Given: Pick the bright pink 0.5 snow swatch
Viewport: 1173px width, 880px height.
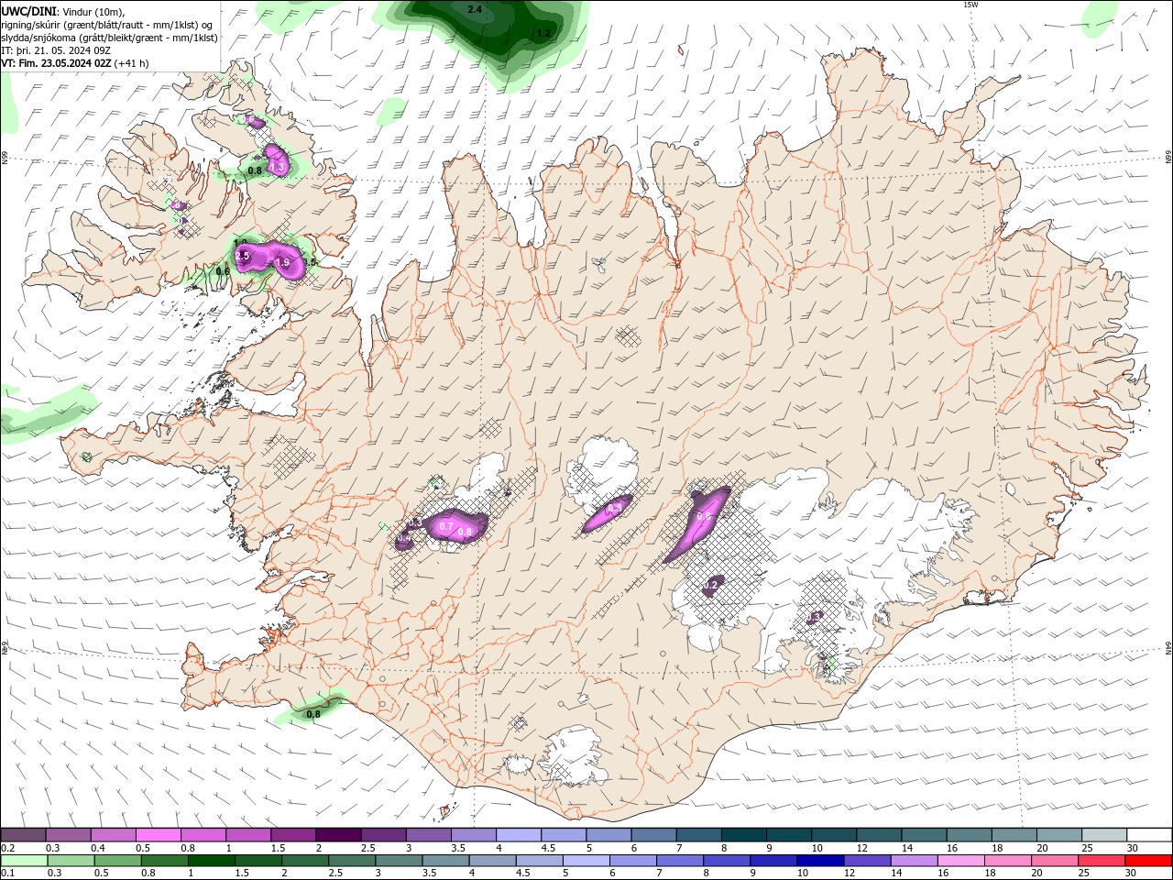Looking at the screenshot, I should coord(158,834).
